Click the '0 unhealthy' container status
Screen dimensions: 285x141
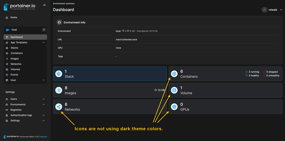point(271,76)
